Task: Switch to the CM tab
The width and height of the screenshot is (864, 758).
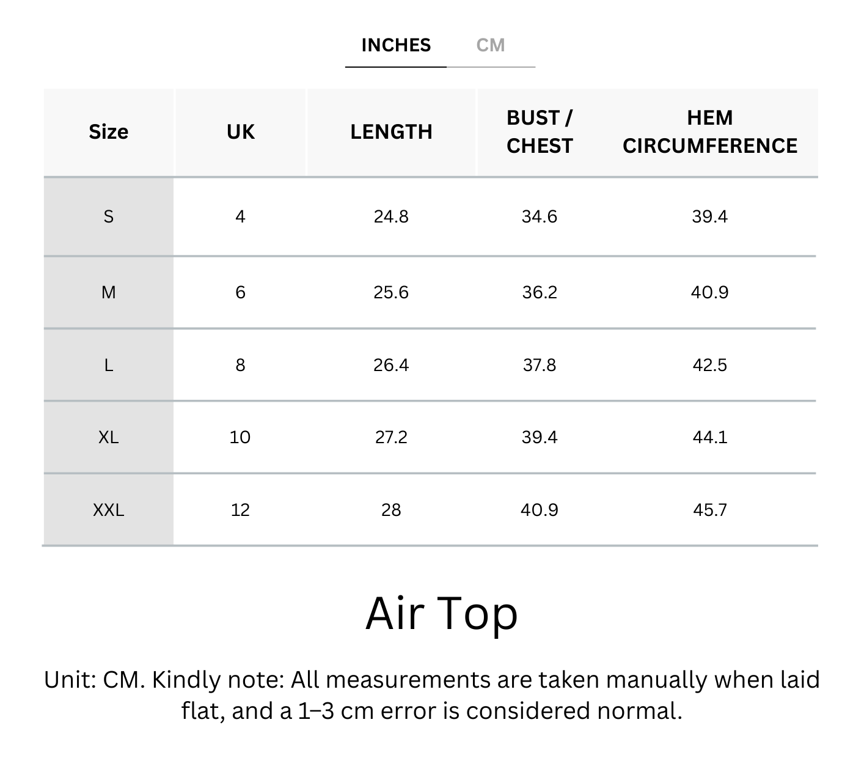Action: tap(490, 45)
